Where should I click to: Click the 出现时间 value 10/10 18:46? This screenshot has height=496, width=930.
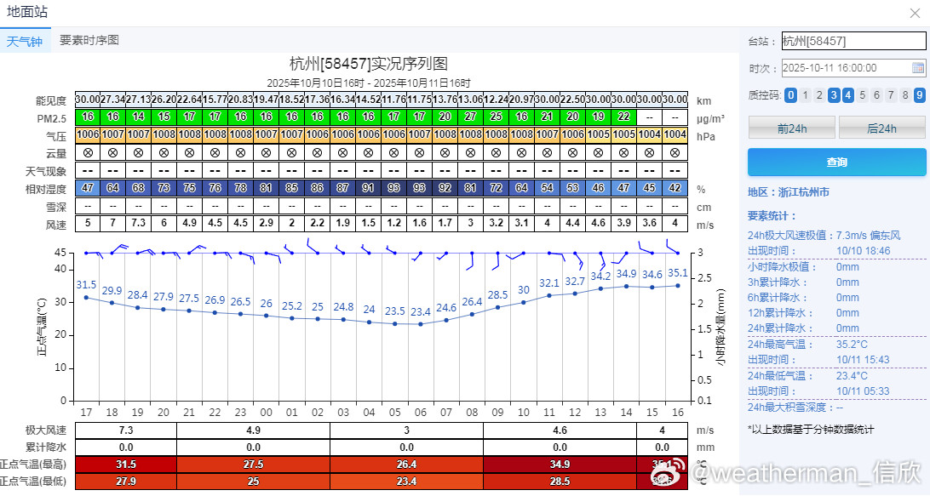863,251
